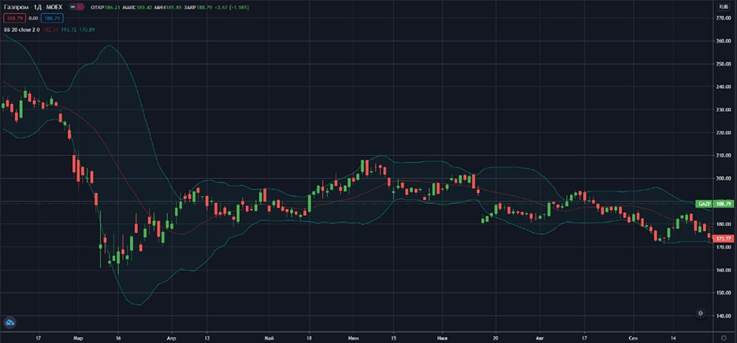Click the 250.00 level on the price scale

tap(722, 64)
